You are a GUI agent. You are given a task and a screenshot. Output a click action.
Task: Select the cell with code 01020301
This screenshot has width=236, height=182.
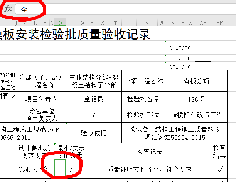coord(182,59)
